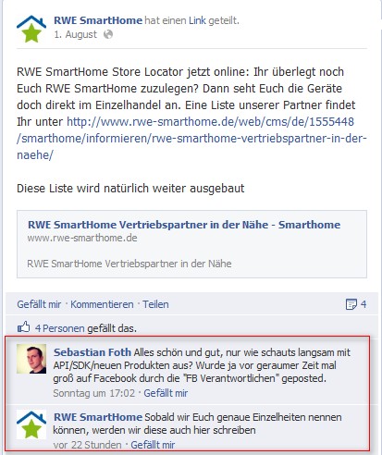The height and width of the screenshot is (455, 382).
Task: Click the globe privacy icon beside the date
Action: tap(108, 34)
